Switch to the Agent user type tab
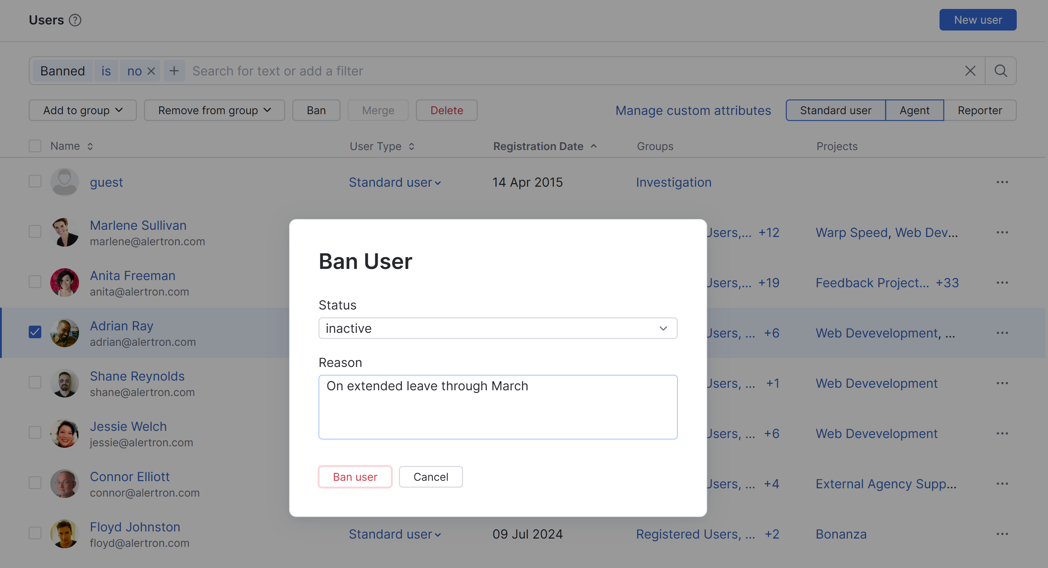Image resolution: width=1048 pixels, height=568 pixels. pos(914,110)
